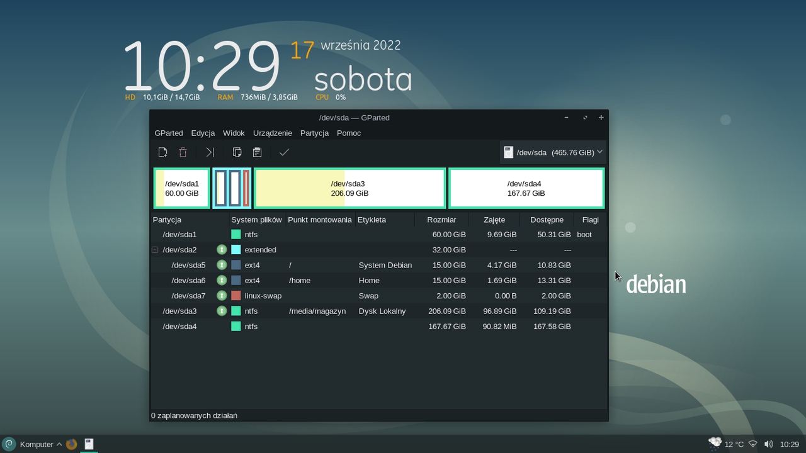Screen dimensions: 806x453
Task: Click the '0 zaplanowanych działań' status bar
Action: [194, 415]
